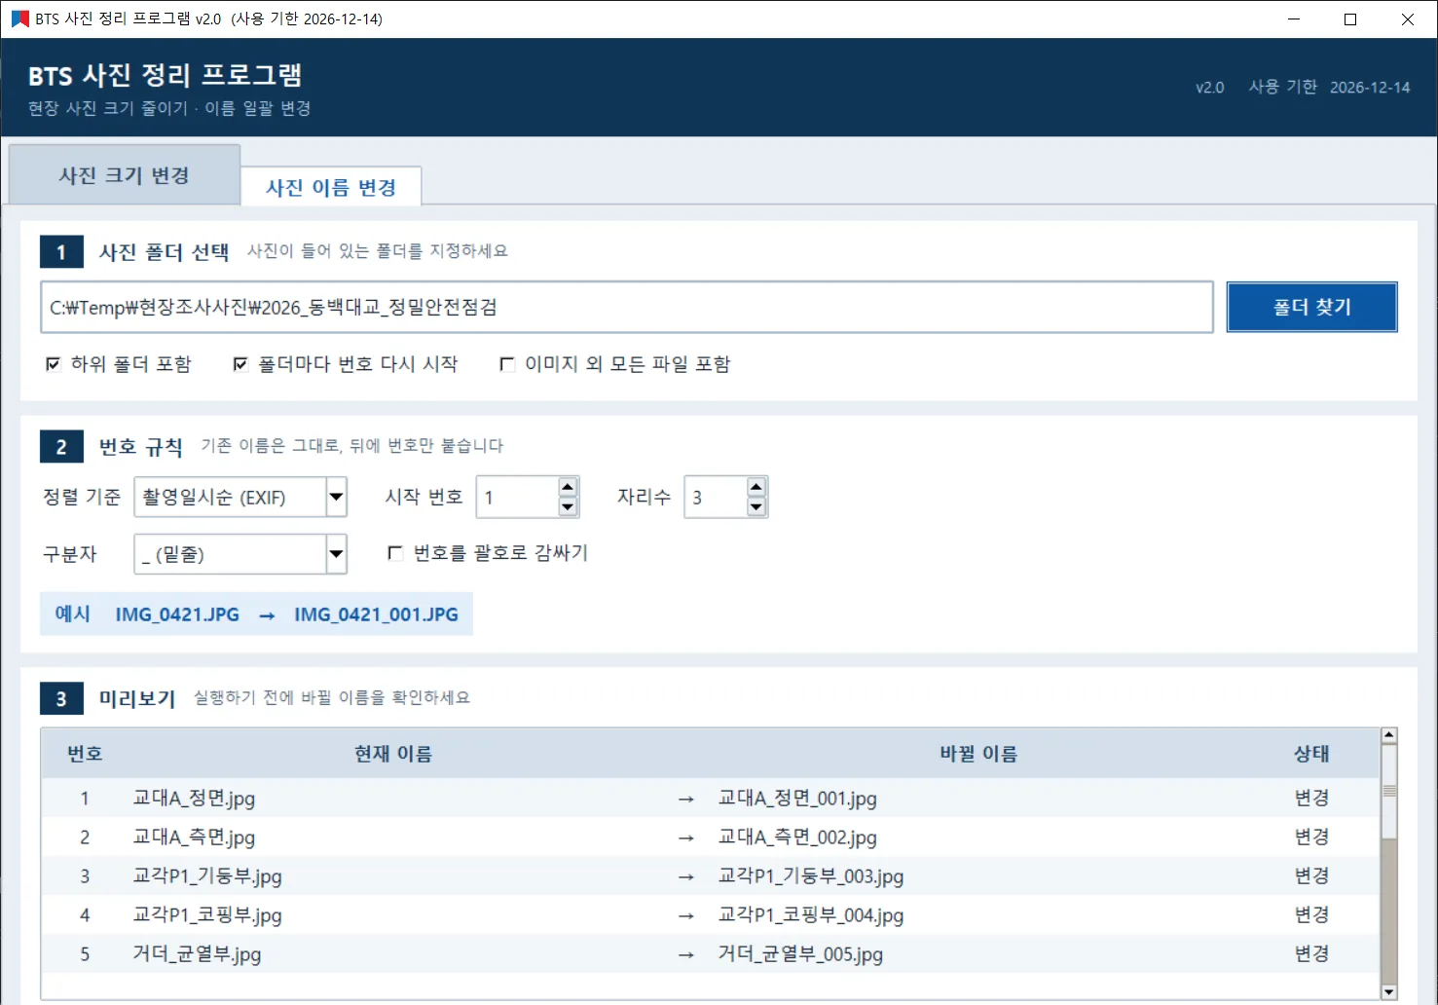Increase 시작 번호 with up arrow
The image size is (1438, 1005).
569,487
